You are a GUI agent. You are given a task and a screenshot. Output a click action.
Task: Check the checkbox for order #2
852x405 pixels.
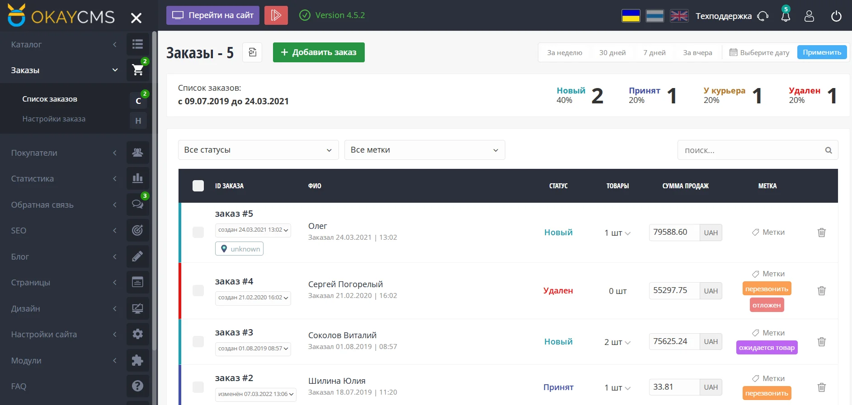pos(198,387)
